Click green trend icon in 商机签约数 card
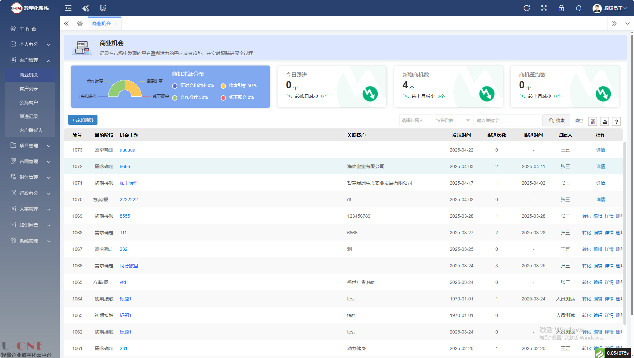The width and height of the screenshot is (634, 358). pos(603,94)
